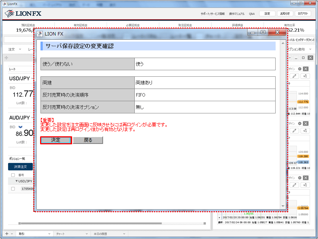Open the dropdown arrow beside the plus icon
Screen dimensions: 318x239
point(12,234)
